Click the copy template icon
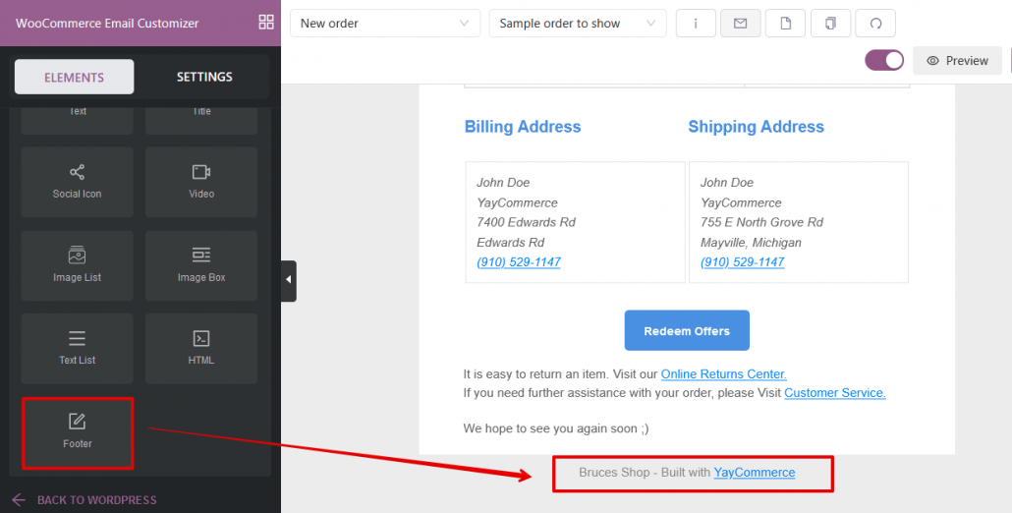Screen dimensions: 1012x513 pyautogui.click(x=830, y=24)
